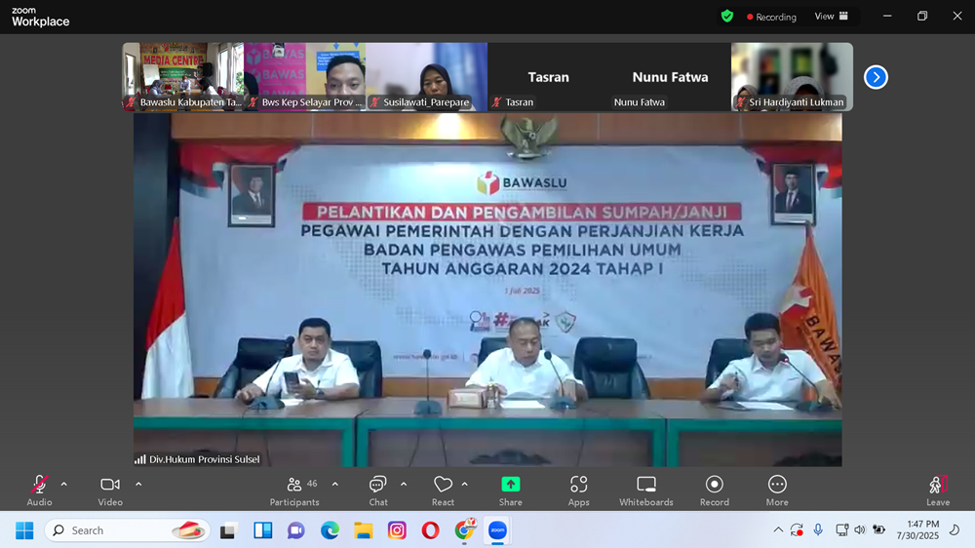This screenshot has height=548, width=975.
Task: Open Google Chrome from taskbar
Action: pyautogui.click(x=464, y=530)
